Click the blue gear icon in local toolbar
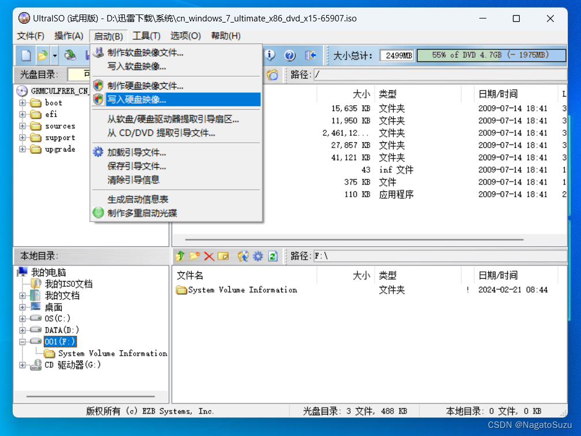Viewport: 581px width, 436px height. coord(258,256)
